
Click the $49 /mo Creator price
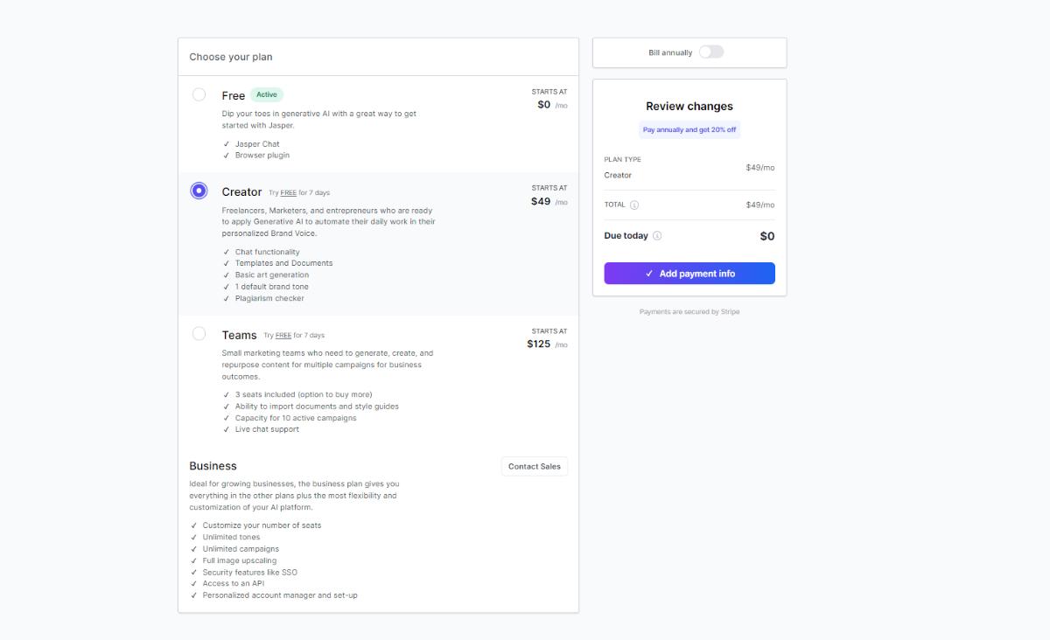[549, 201]
